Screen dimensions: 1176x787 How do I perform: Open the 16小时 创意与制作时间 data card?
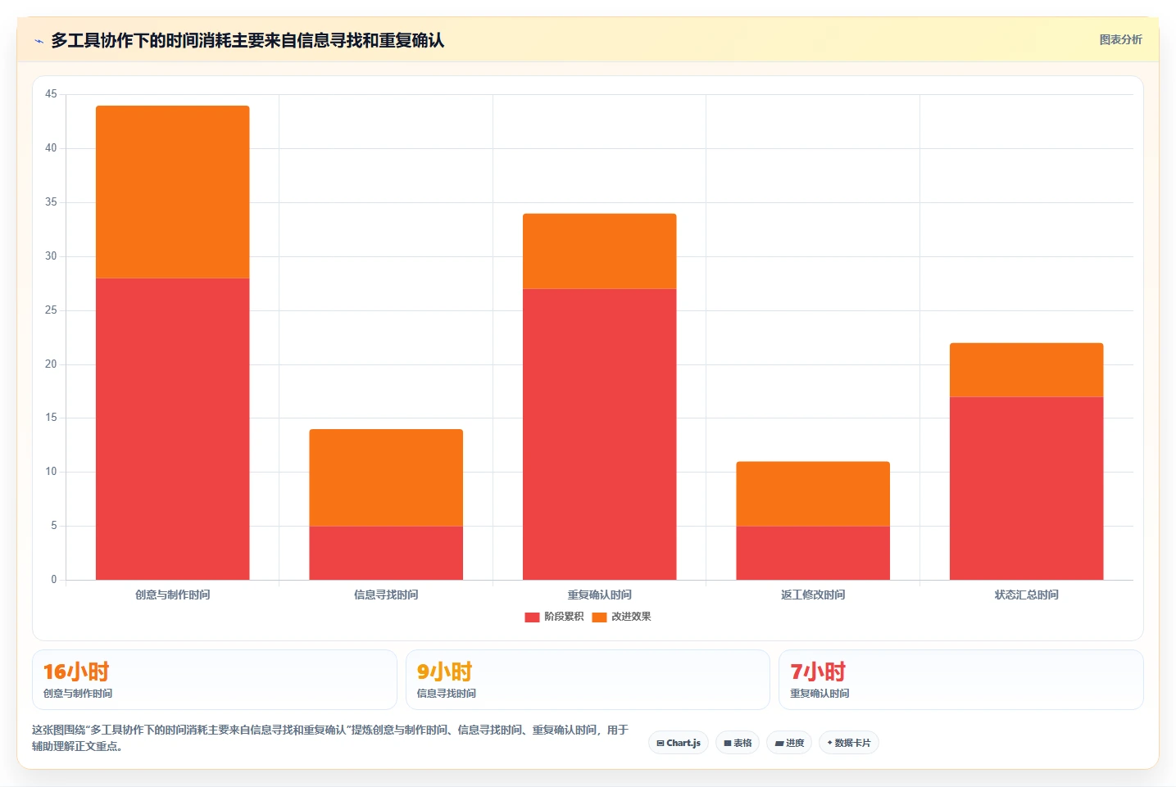pyautogui.click(x=215, y=680)
